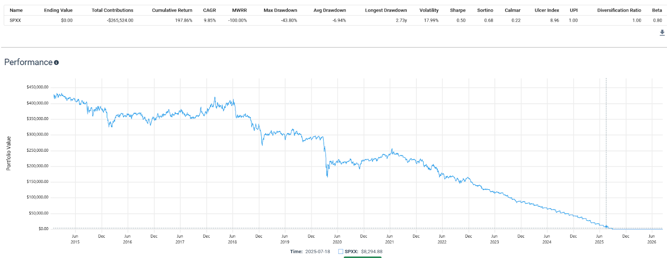
Task: Click the download icon below the table
Action: pyautogui.click(x=662, y=33)
